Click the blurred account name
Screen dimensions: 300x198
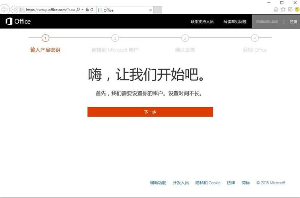[x=267, y=21]
